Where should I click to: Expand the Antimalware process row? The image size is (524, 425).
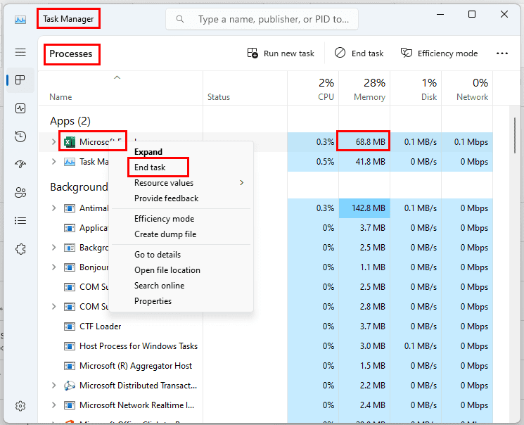(53, 208)
